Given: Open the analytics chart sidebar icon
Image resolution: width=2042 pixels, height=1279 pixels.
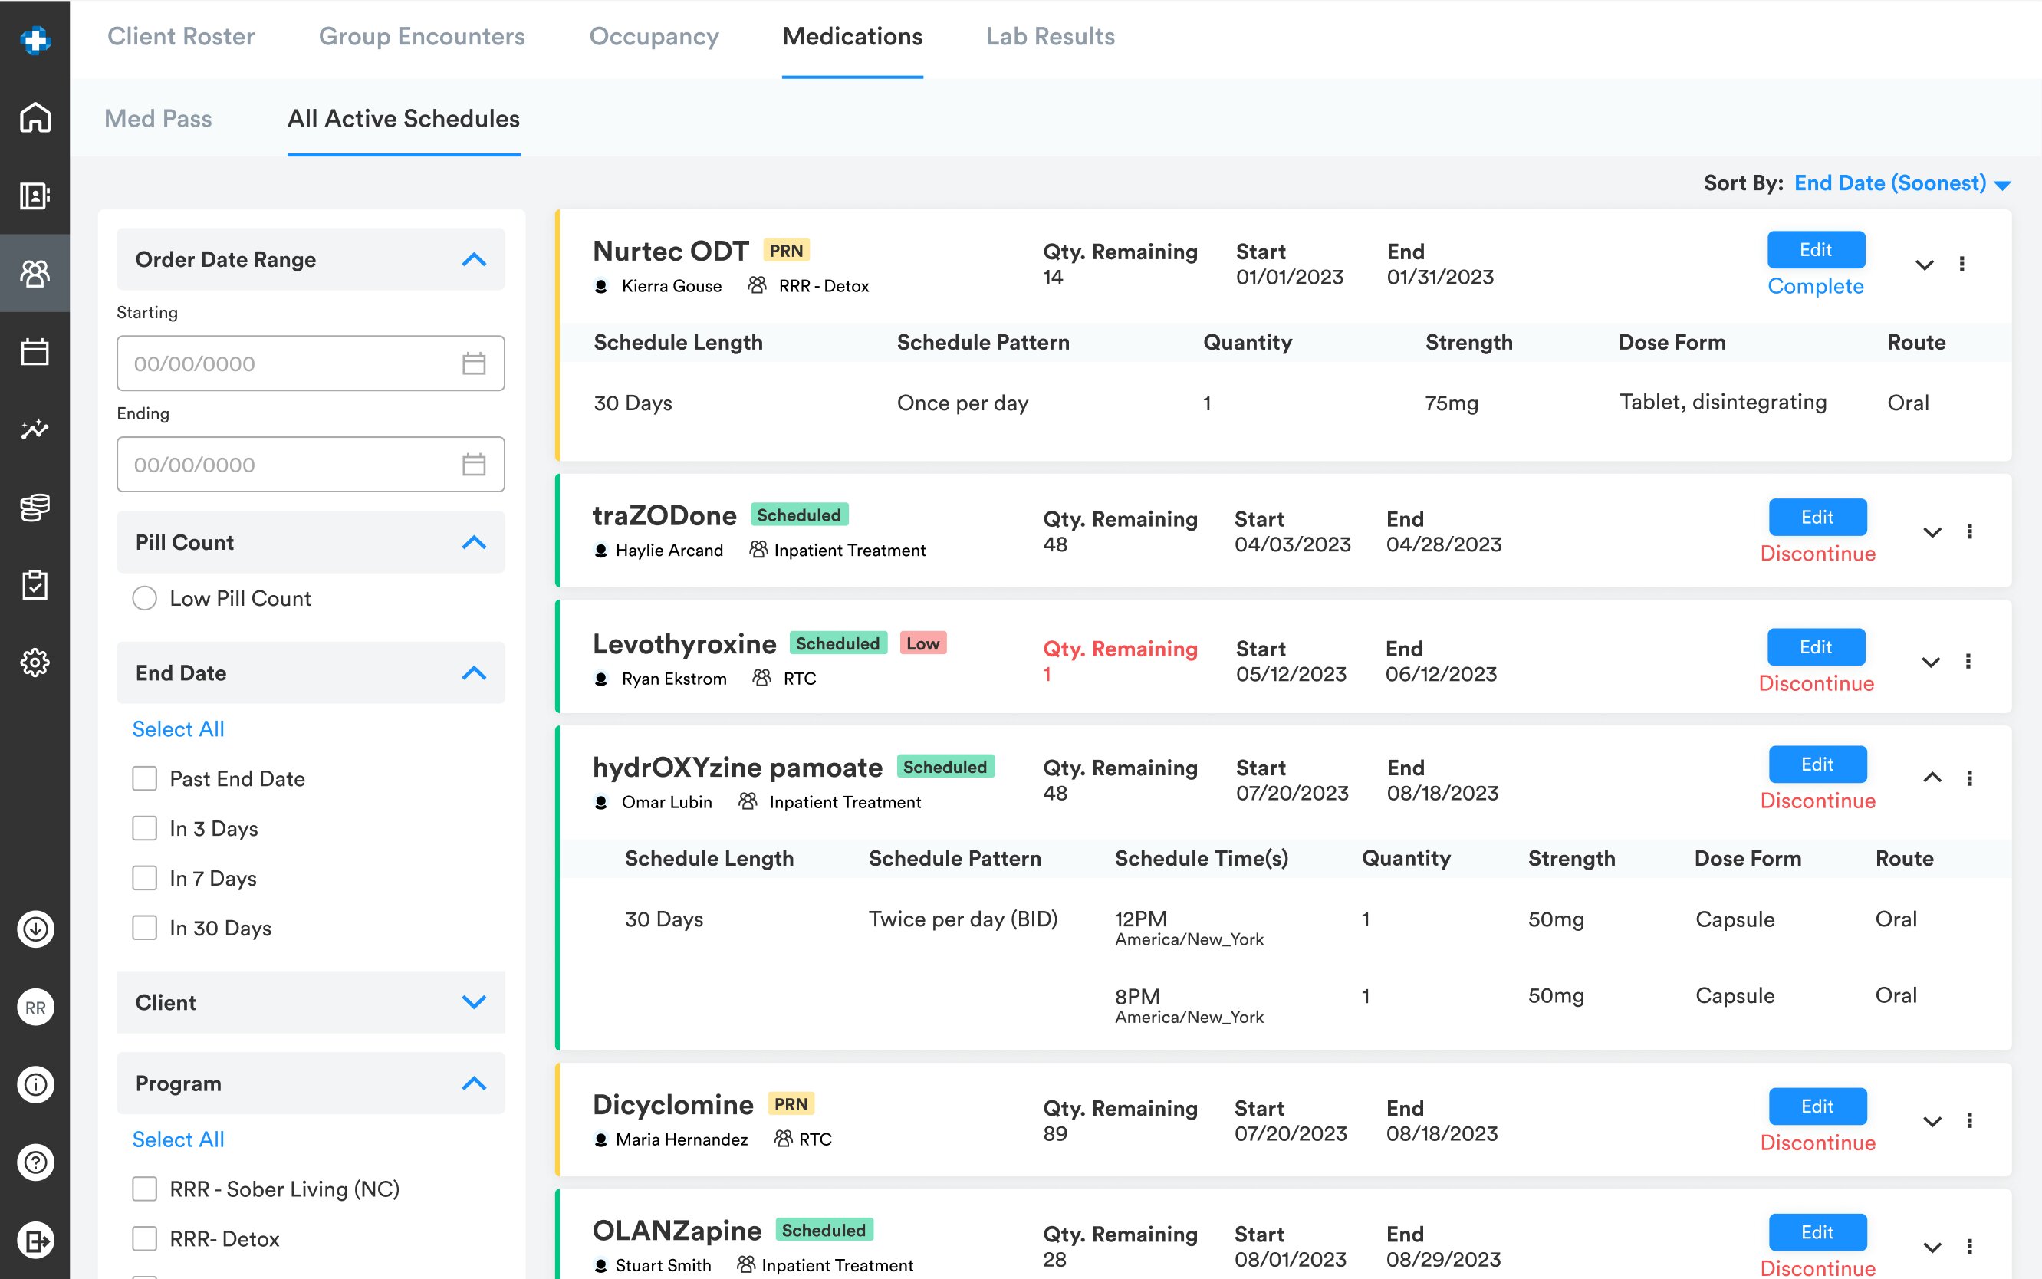Looking at the screenshot, I should (x=35, y=429).
